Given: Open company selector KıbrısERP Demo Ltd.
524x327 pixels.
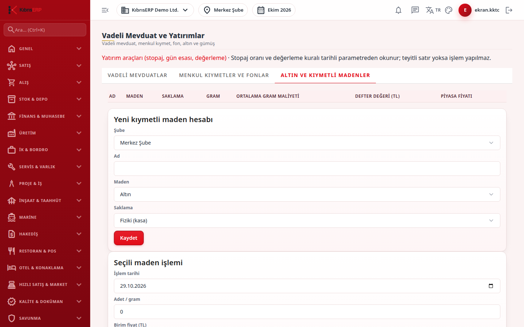Looking at the screenshot, I should [155, 10].
